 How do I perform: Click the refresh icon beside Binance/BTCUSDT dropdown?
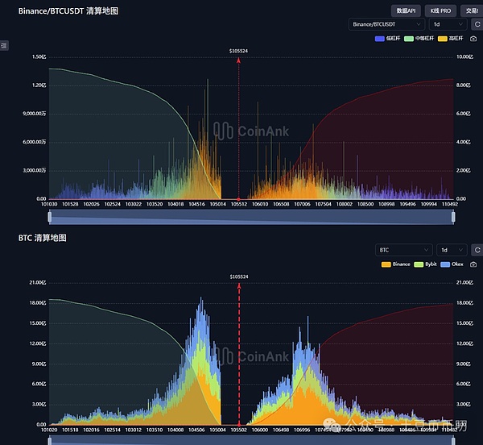point(477,24)
